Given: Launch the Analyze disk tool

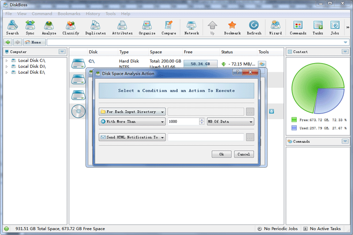Looking at the screenshot, I should click(x=49, y=27).
